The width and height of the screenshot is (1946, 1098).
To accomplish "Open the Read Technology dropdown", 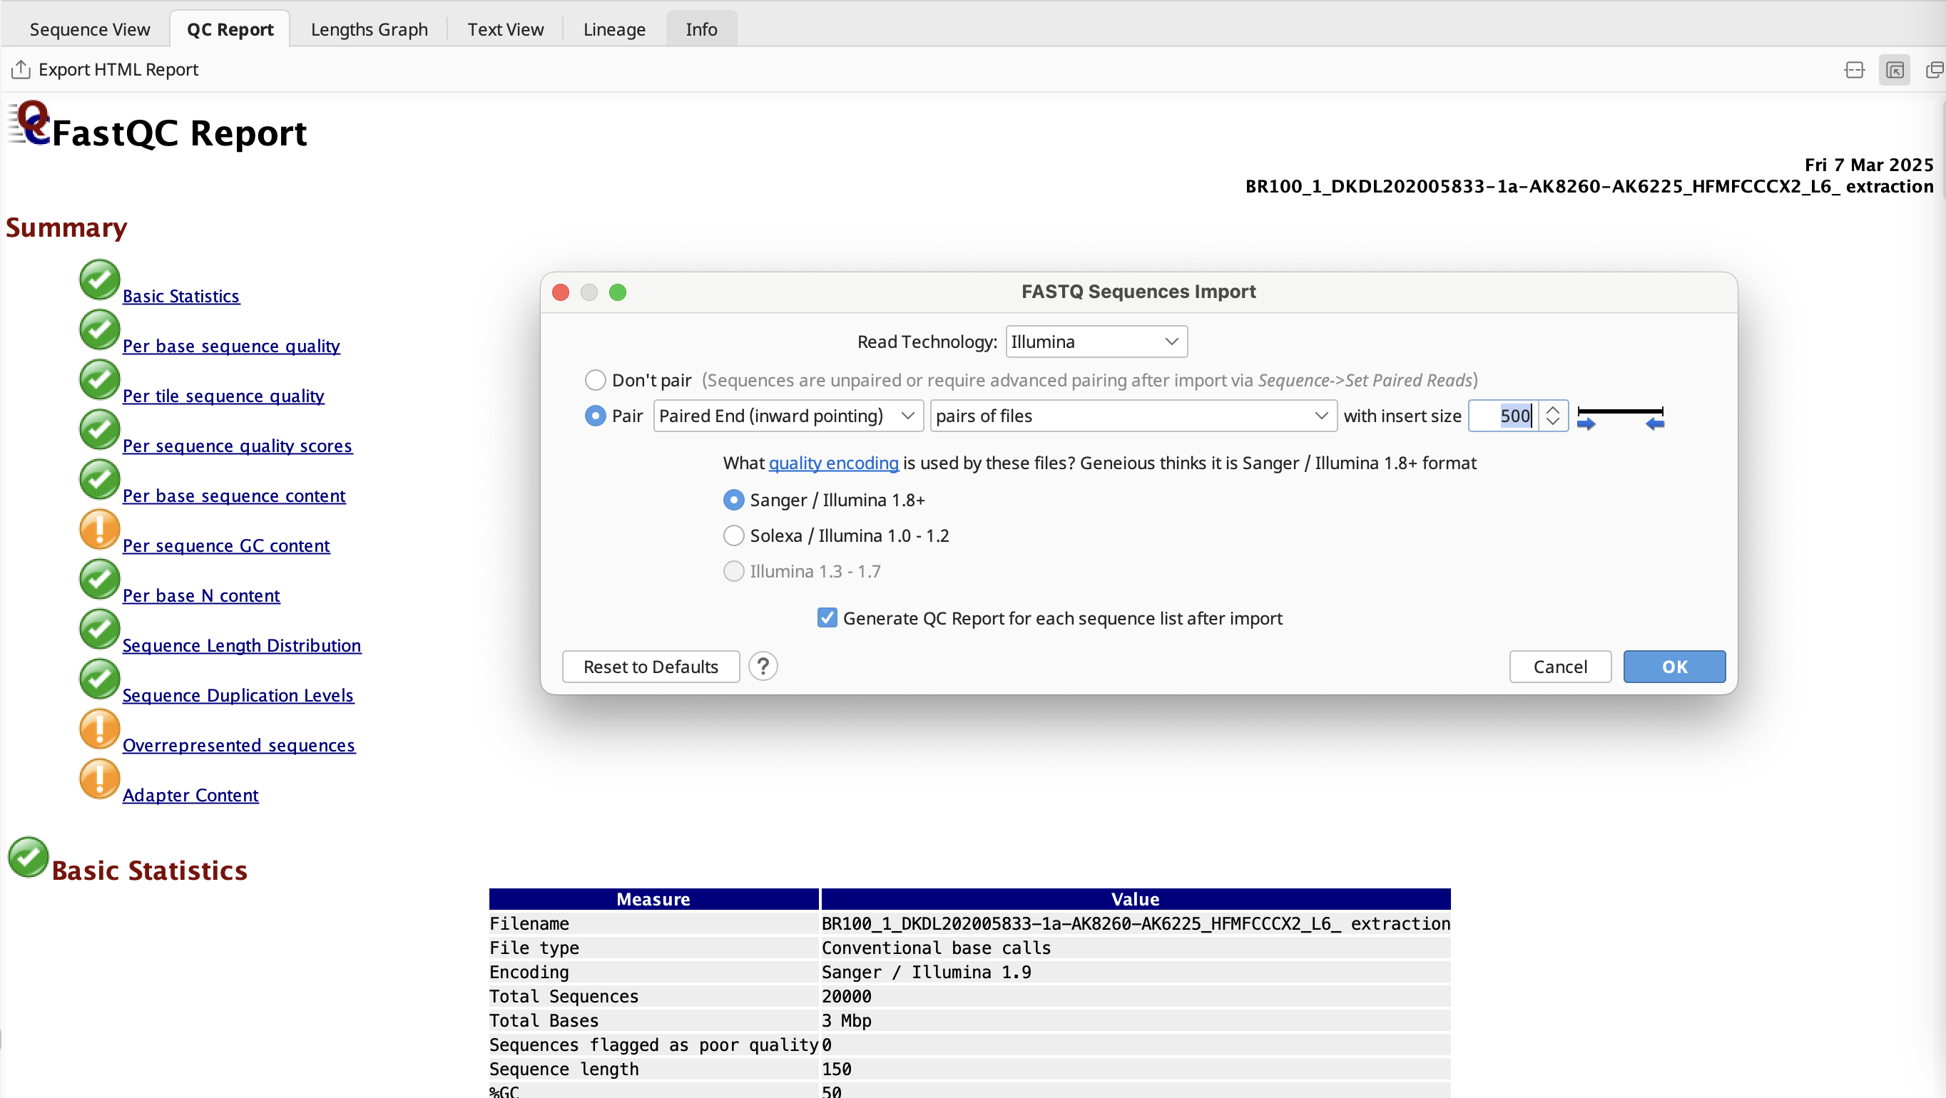I will [x=1096, y=342].
